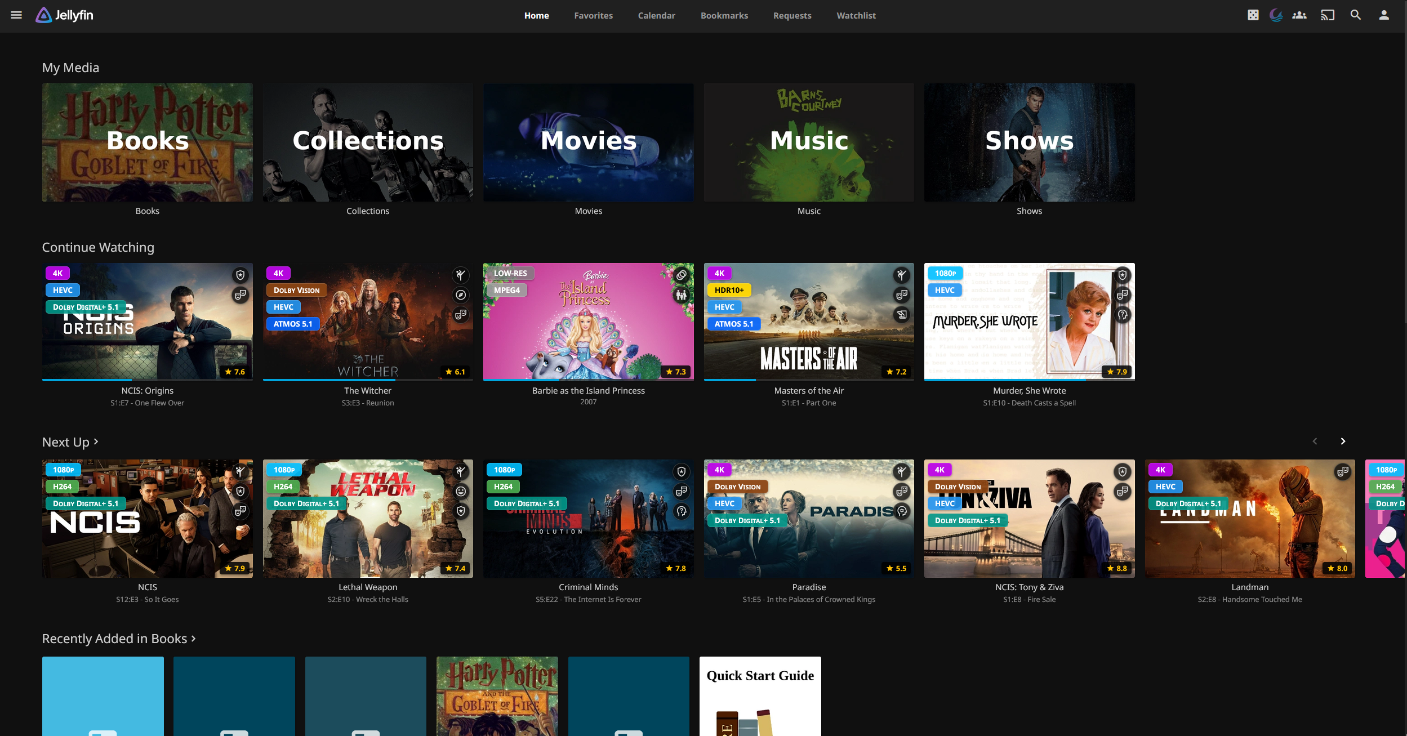Click the Dolby Vision badge on Paradise card
The height and width of the screenshot is (736, 1407).
click(x=737, y=487)
